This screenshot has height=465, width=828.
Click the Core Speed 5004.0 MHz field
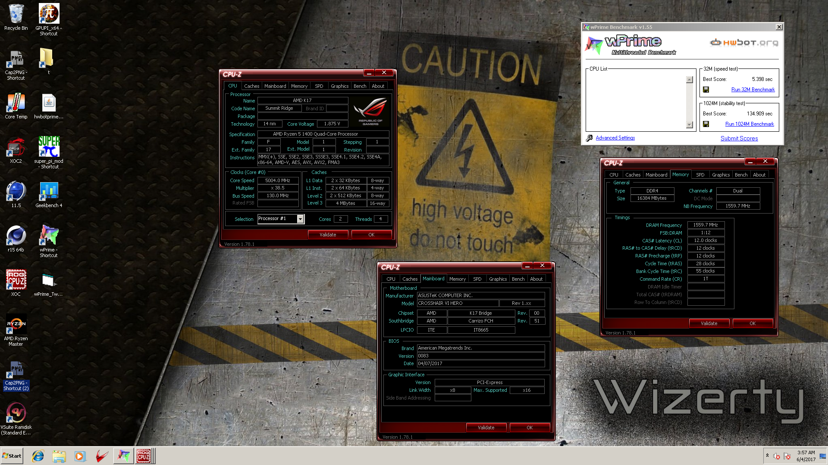pos(278,180)
